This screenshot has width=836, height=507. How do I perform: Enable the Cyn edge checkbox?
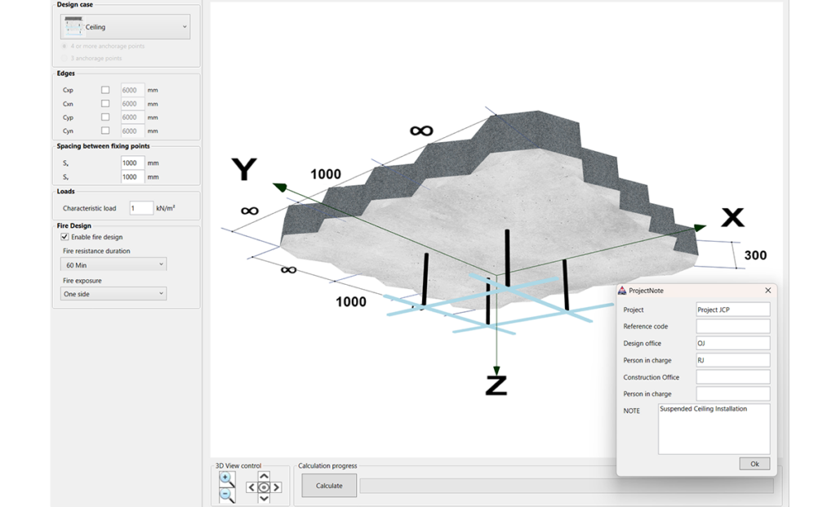tap(105, 131)
